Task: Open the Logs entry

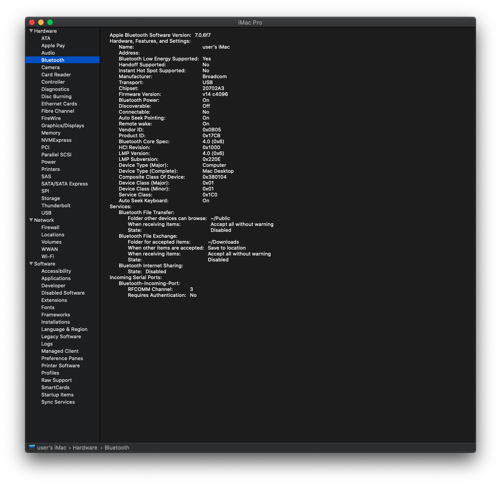Action: pos(47,344)
